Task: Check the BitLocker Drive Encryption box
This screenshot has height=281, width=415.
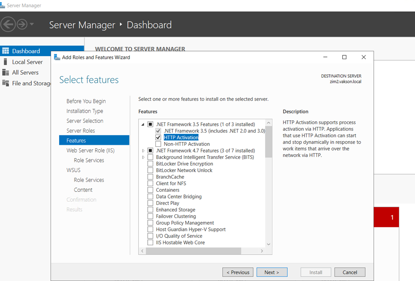Action: tap(150, 164)
